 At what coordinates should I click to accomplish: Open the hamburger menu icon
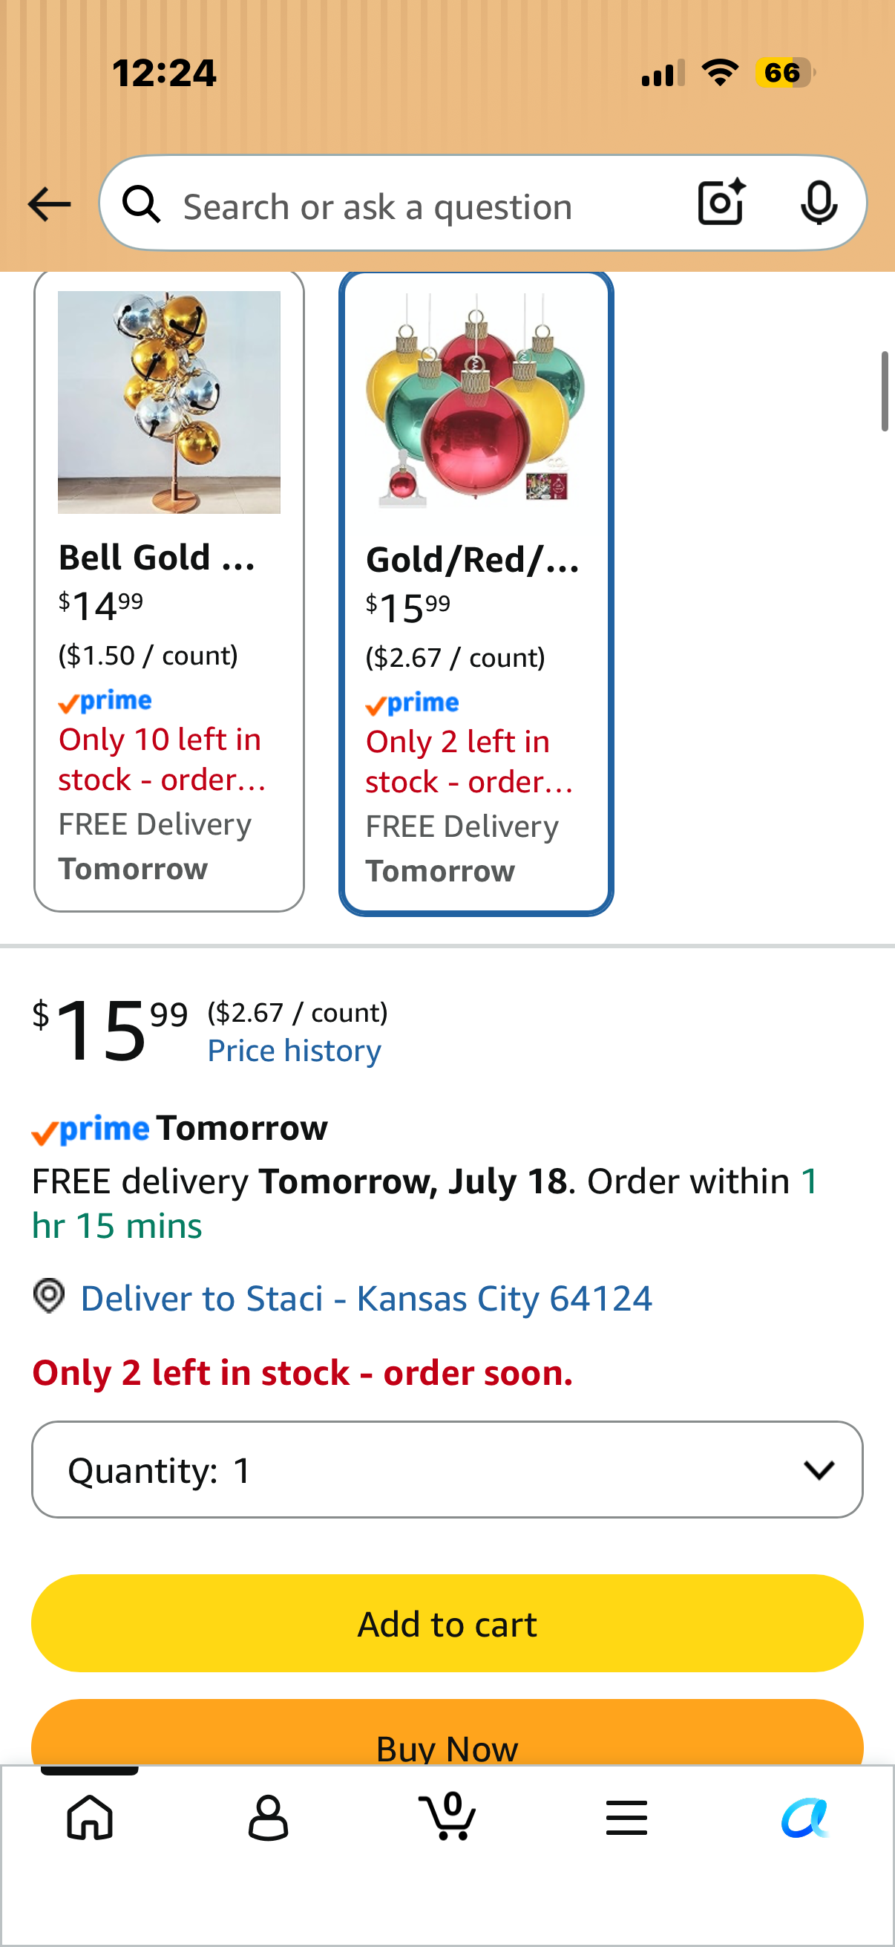(626, 1817)
